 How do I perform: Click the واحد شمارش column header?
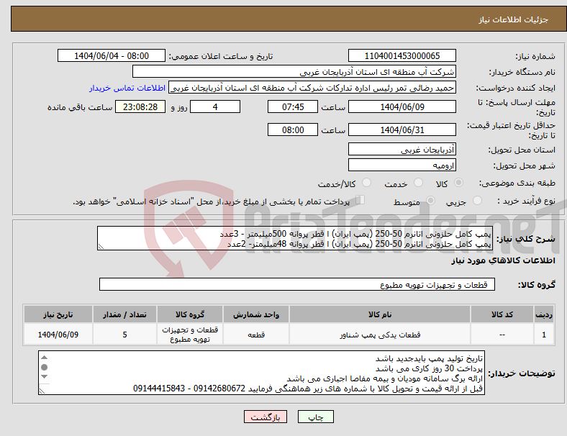tap(256, 314)
